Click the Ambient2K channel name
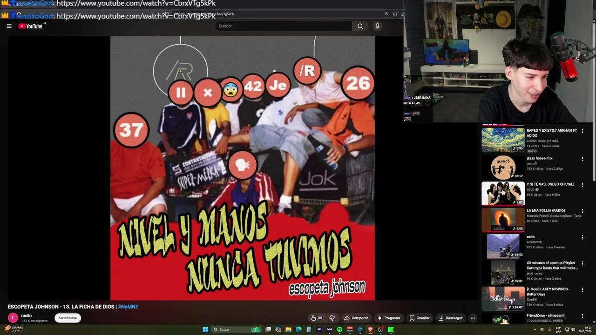Image resolution: width=596 pixels, height=335 pixels. tap(535, 242)
